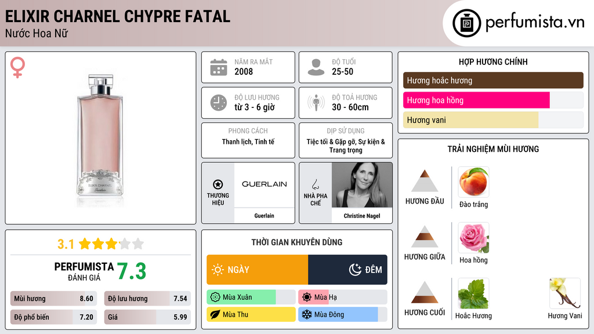
Task: Click the Mùa Hạ season bar
Action: tap(342, 297)
